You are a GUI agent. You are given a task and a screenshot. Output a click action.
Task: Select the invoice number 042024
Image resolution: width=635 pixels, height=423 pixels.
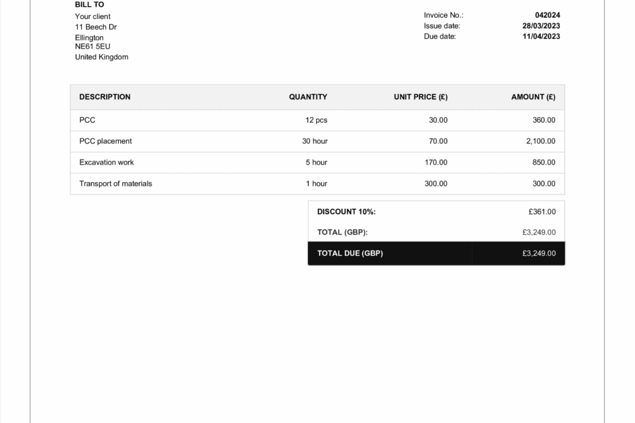coord(548,15)
